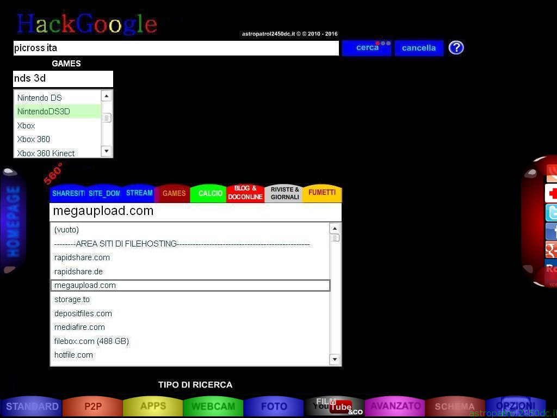Viewport: 557px width, 418px height.
Task: Open the HOMEPAGE side tab
Action: pos(13,221)
